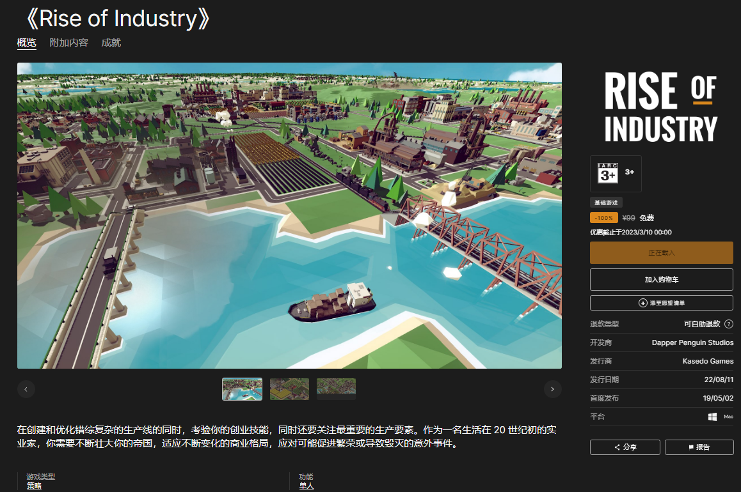Click the -100% discount badge
This screenshot has height=492, width=741.
(604, 218)
